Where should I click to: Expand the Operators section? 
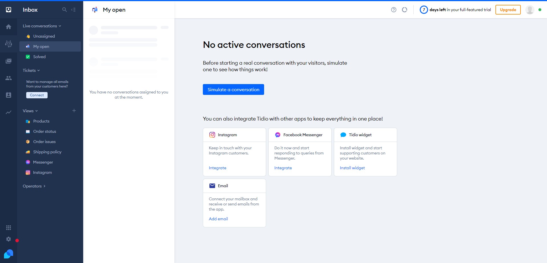pyautogui.click(x=34, y=186)
